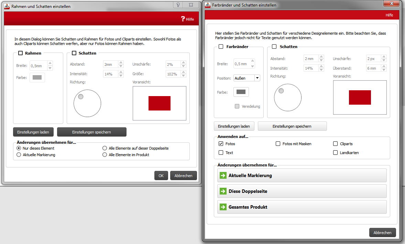Uncheck the Fotos checkbox
The image size is (405, 244).
click(221, 144)
